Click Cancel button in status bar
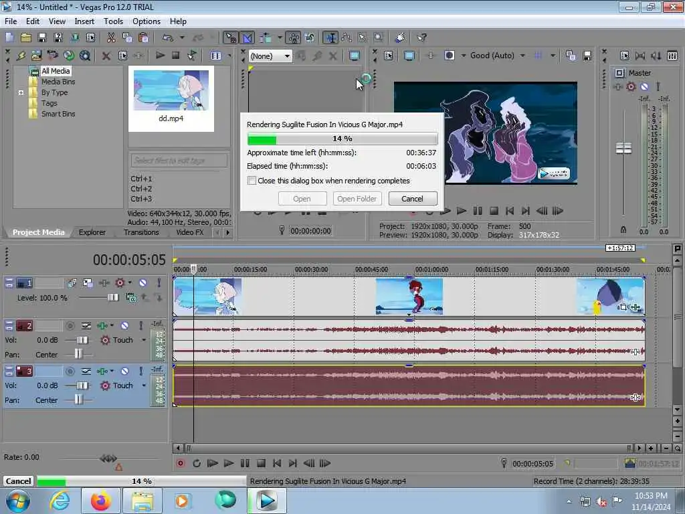The width and height of the screenshot is (685, 514). [18, 481]
